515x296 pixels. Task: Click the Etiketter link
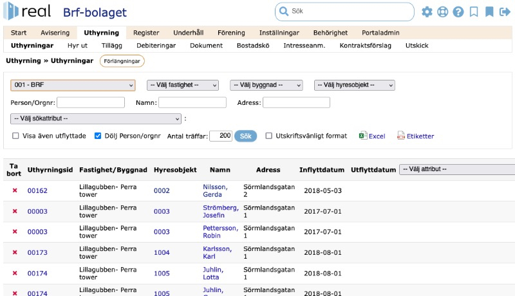(x=420, y=136)
